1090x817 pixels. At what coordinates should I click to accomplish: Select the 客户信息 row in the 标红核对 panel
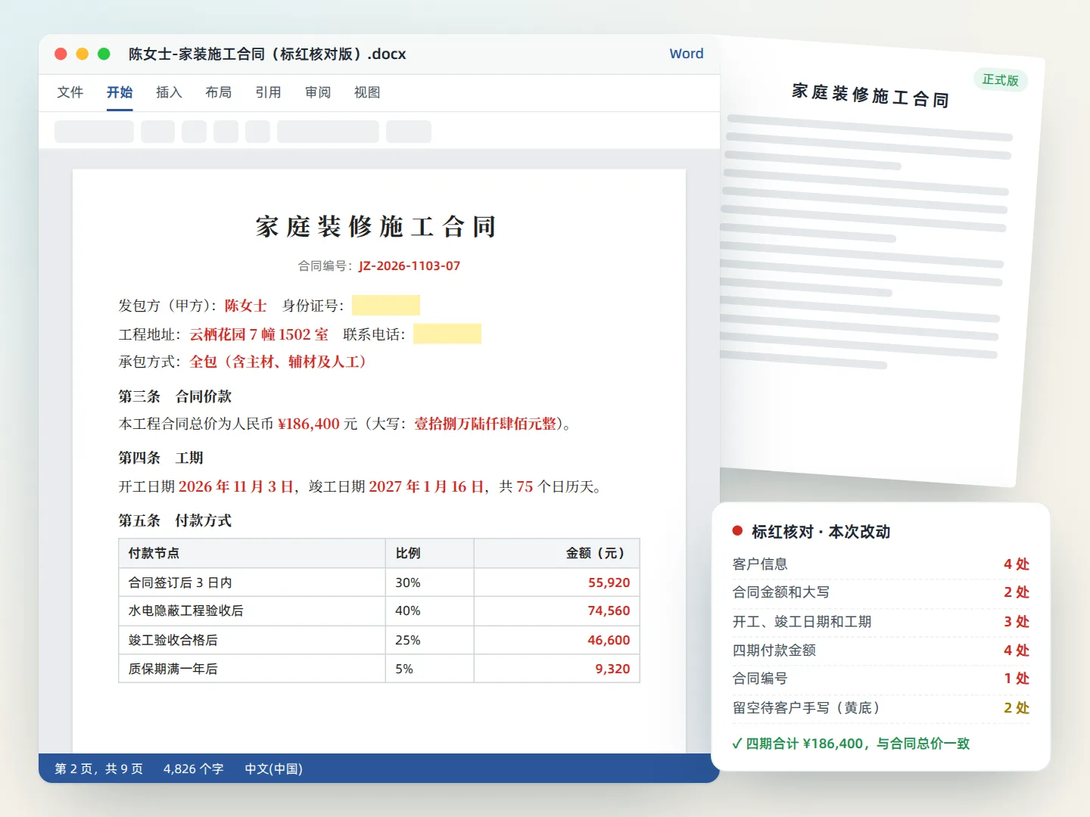tap(881, 564)
